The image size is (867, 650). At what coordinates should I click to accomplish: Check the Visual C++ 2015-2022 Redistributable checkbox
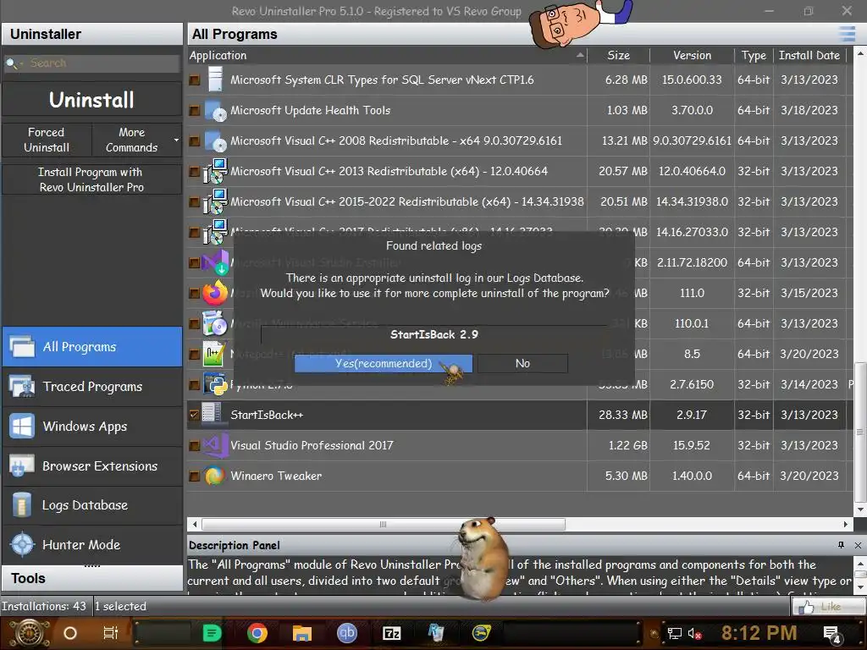(194, 201)
